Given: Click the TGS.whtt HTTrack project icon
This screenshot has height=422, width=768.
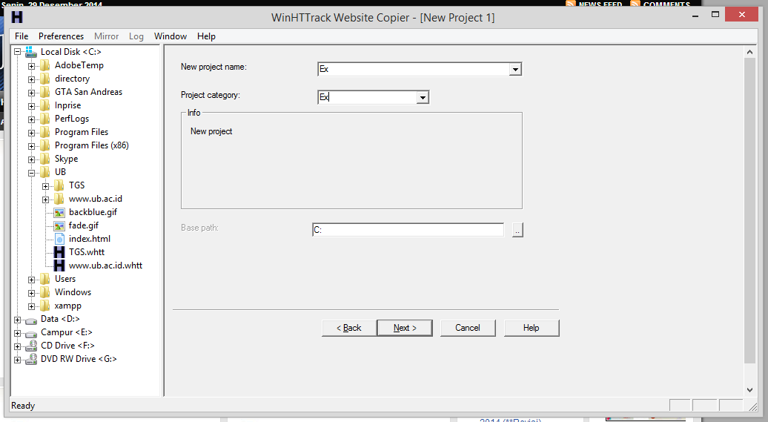Looking at the screenshot, I should click(59, 252).
